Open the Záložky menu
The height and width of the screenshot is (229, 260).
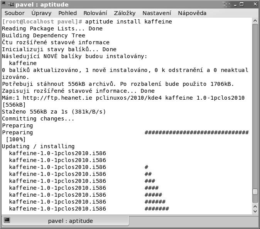point(125,13)
